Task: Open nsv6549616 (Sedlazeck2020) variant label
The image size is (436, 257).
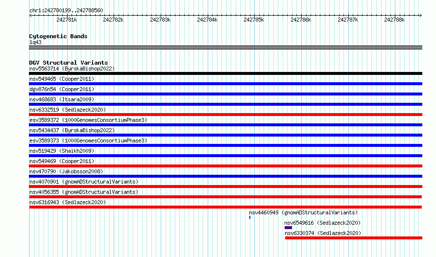Action: pyautogui.click(x=322, y=223)
